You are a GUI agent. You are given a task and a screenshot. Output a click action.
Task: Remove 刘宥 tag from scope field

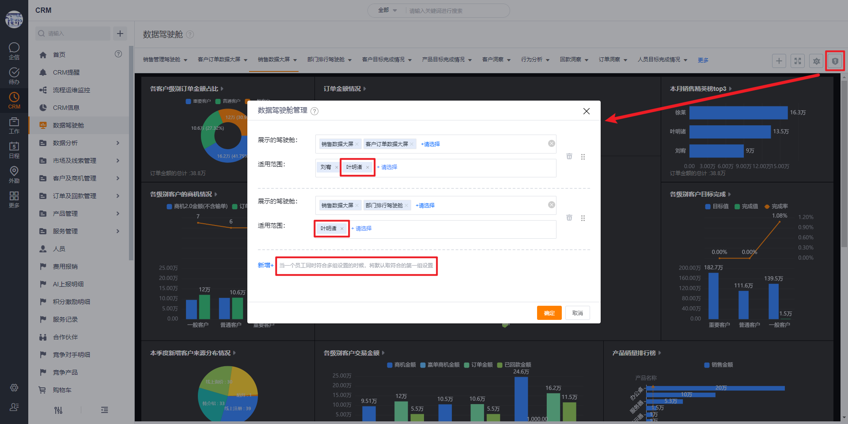337,167
